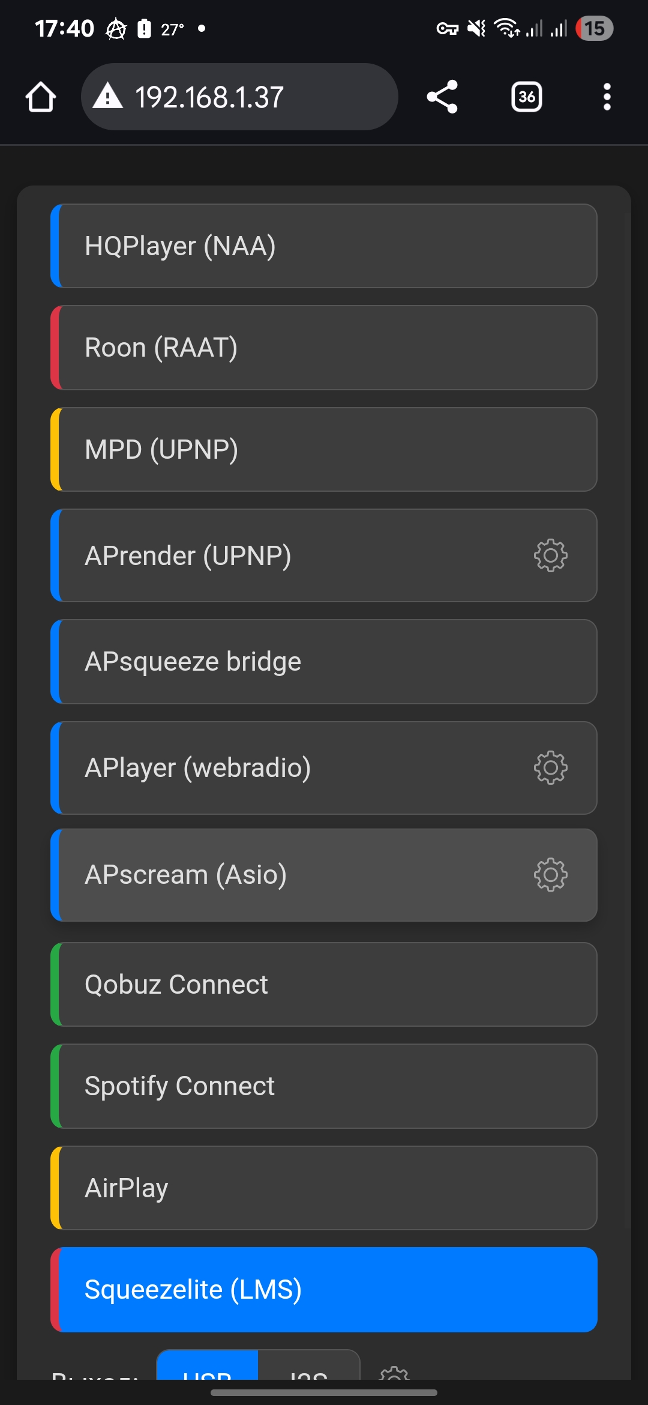The height and width of the screenshot is (1405, 648).
Task: Activate Qobuz Connect
Action: (x=324, y=985)
